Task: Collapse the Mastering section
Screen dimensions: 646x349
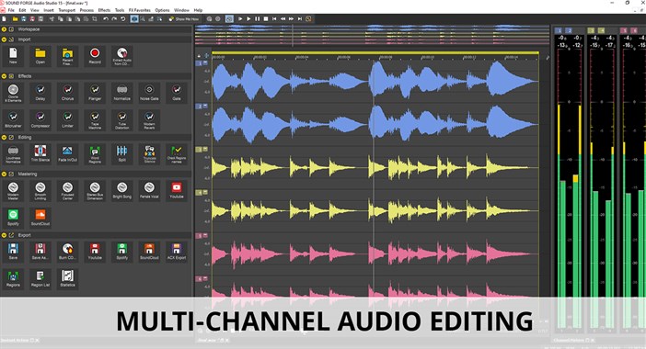Action: [4, 174]
